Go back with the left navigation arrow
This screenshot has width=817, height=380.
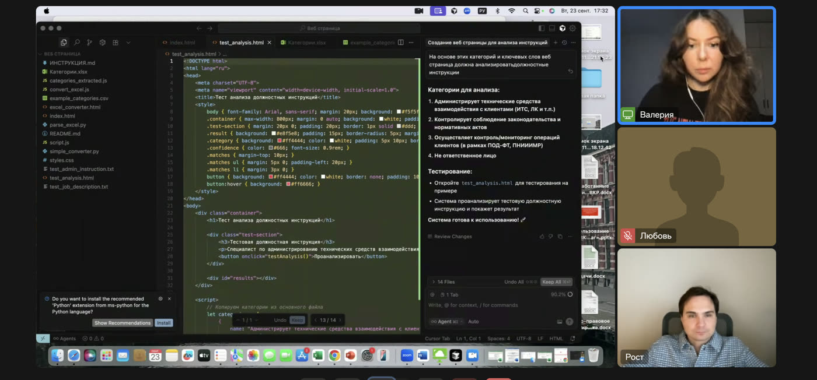pyautogui.click(x=199, y=28)
